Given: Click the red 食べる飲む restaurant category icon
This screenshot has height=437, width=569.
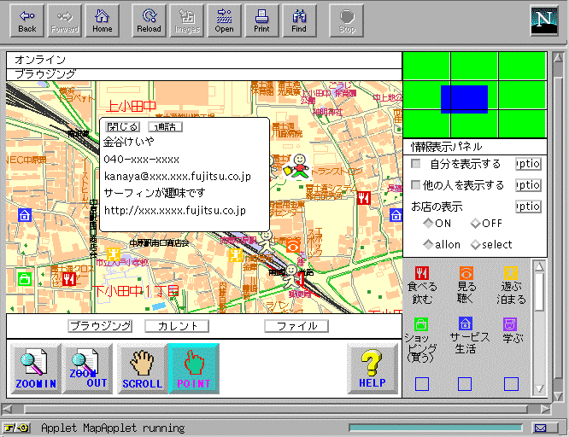Looking at the screenshot, I should click(421, 273).
